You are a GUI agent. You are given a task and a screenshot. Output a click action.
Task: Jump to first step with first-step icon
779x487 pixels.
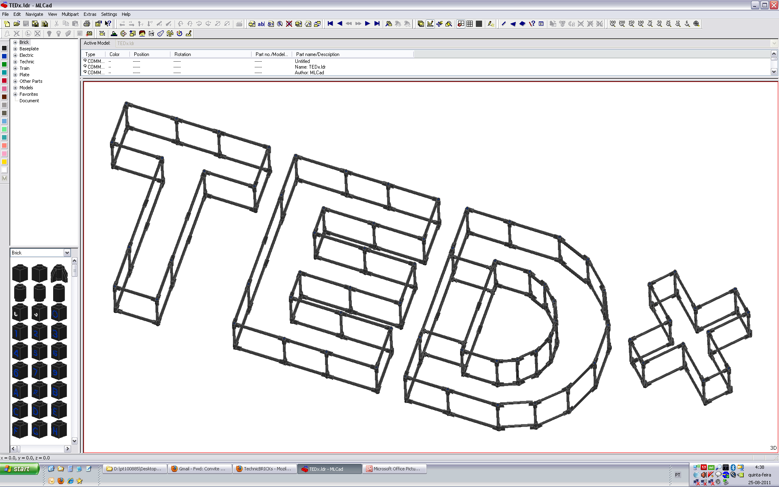tap(330, 24)
